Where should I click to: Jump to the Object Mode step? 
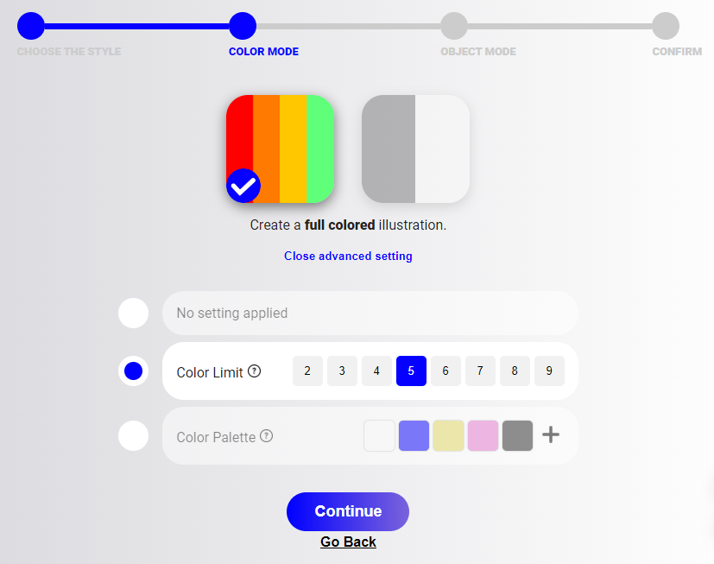click(454, 26)
